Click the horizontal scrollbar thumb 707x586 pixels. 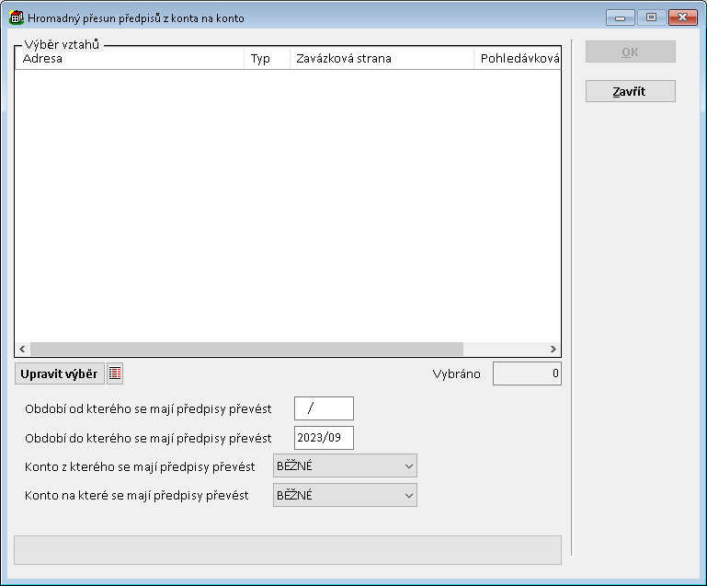[x=246, y=350]
